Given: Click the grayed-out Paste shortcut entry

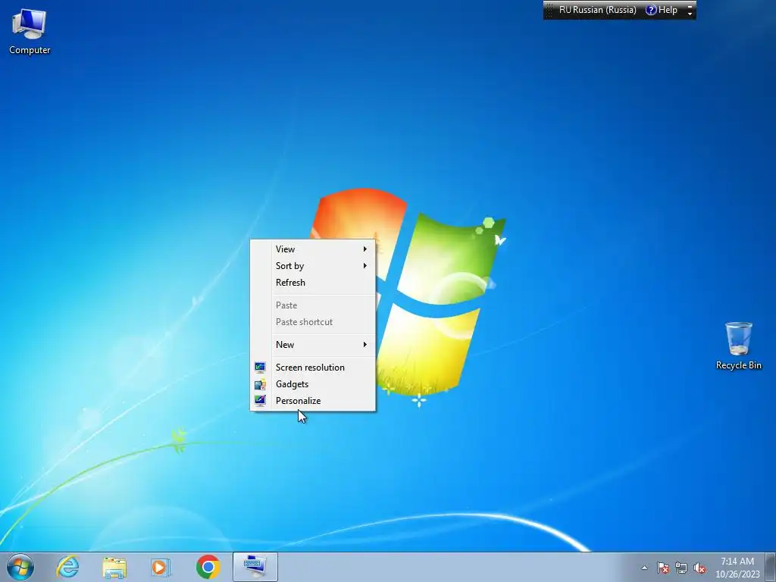Looking at the screenshot, I should pyautogui.click(x=313, y=321).
